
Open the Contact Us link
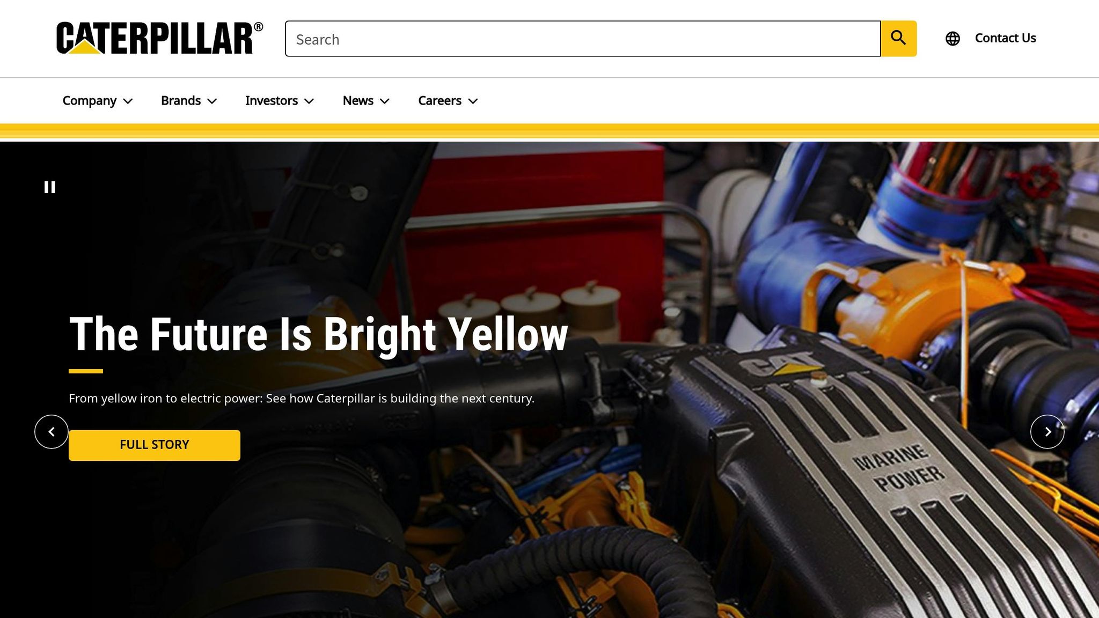click(1005, 38)
